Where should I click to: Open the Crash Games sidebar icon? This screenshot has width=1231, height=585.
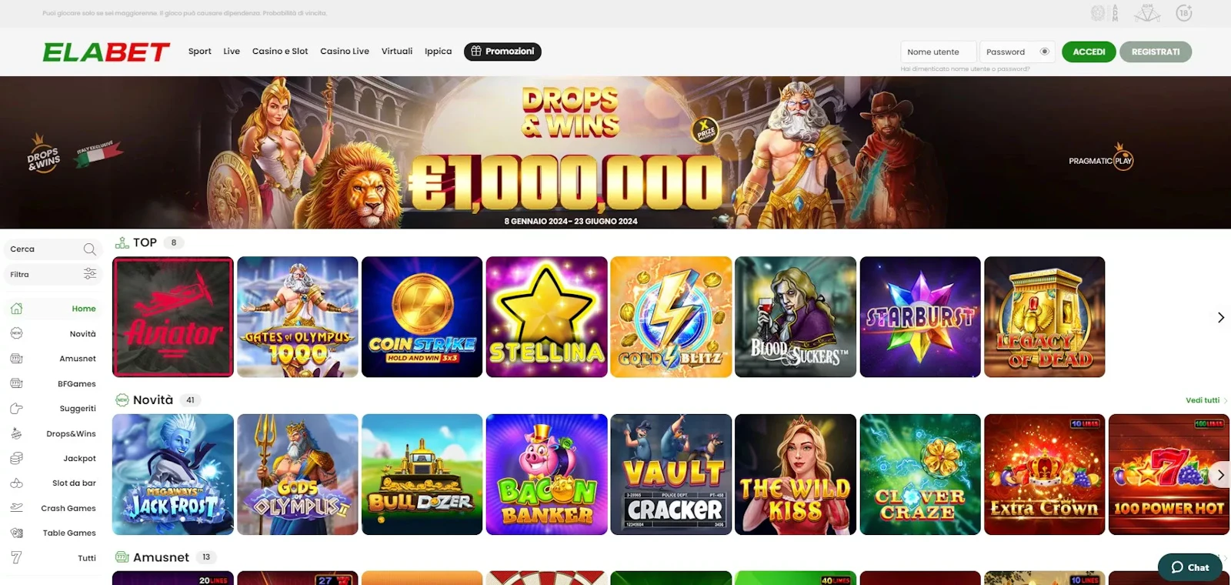click(16, 508)
